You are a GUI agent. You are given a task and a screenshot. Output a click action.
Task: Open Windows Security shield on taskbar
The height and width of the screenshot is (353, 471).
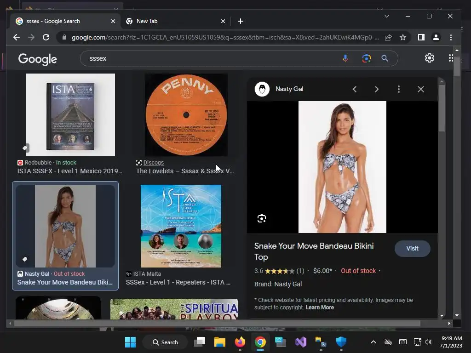(341, 342)
